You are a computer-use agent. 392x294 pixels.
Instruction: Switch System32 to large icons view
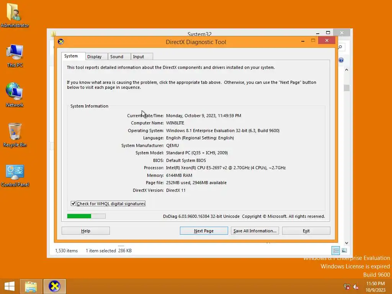tap(344, 250)
